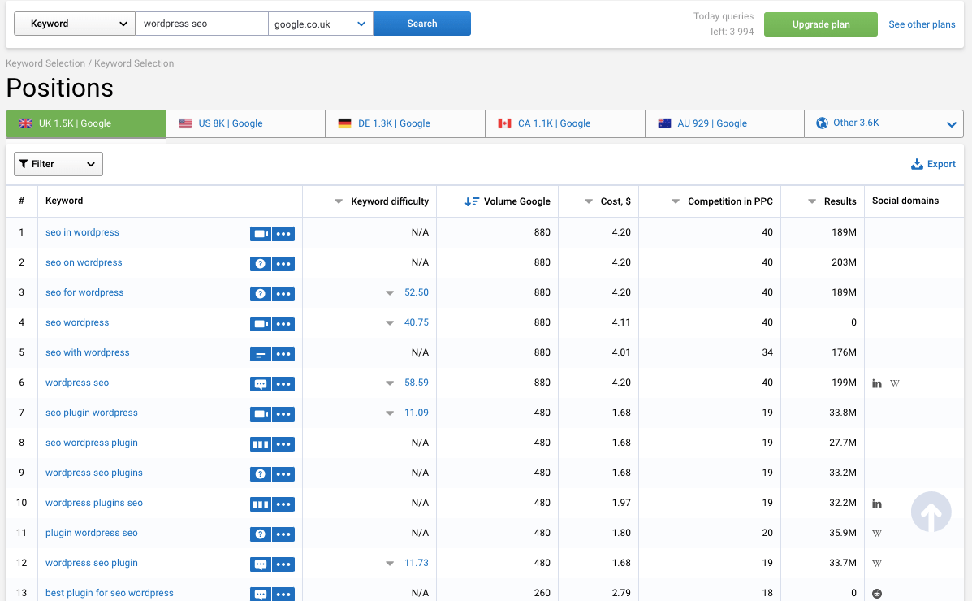
Task: Select the UK 1.5K | Google tab
Action: pyautogui.click(x=85, y=123)
